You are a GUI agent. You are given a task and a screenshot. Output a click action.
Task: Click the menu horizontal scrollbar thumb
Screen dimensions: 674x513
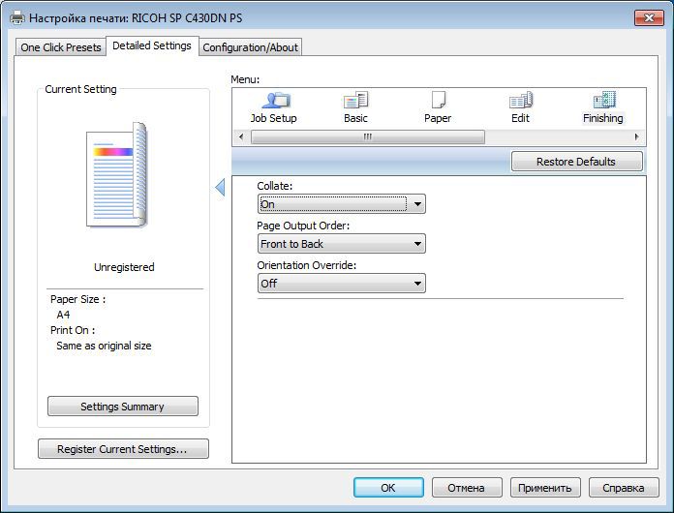tap(368, 137)
